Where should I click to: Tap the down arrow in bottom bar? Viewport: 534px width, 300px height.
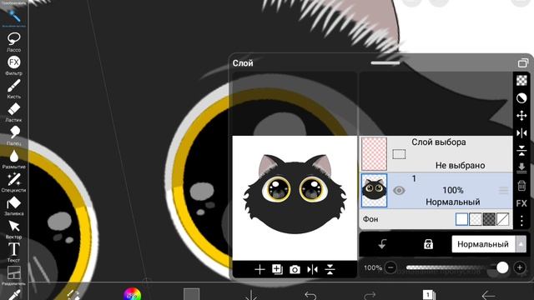pos(251,295)
